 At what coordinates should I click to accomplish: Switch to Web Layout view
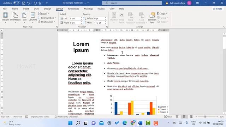click(191, 117)
